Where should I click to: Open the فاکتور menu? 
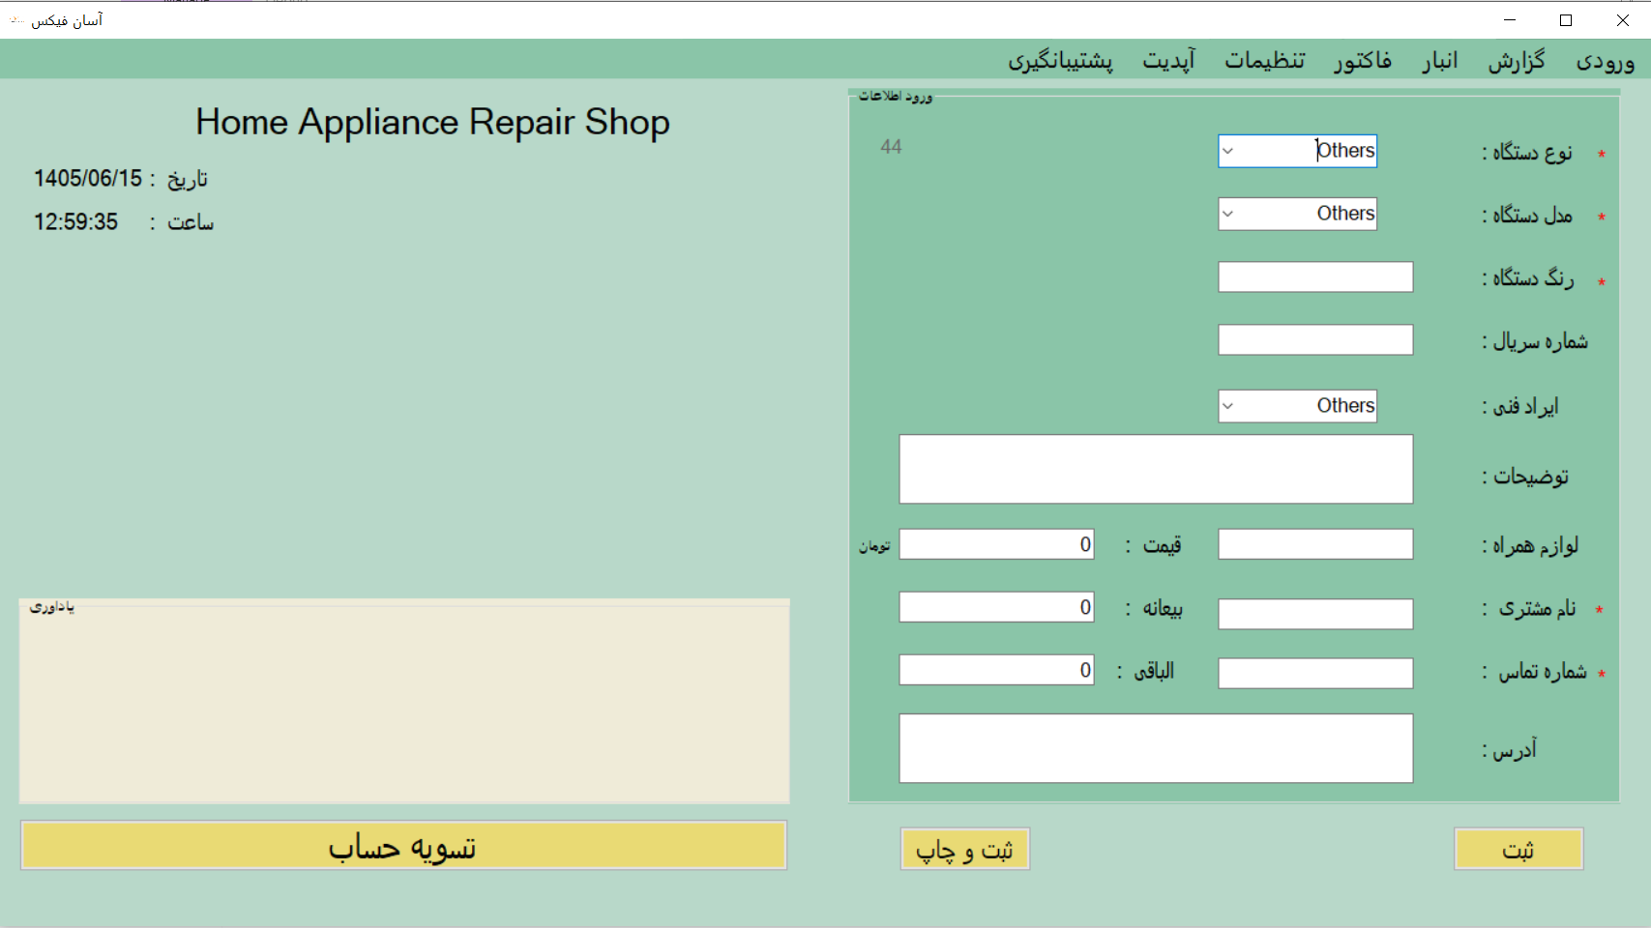pyautogui.click(x=1363, y=61)
